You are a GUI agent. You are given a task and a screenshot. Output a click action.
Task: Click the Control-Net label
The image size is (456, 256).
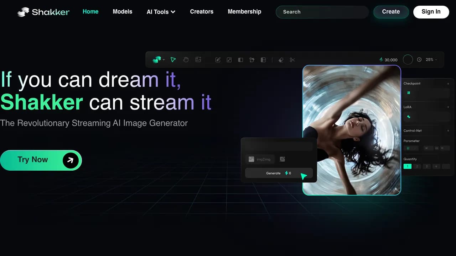click(x=413, y=131)
